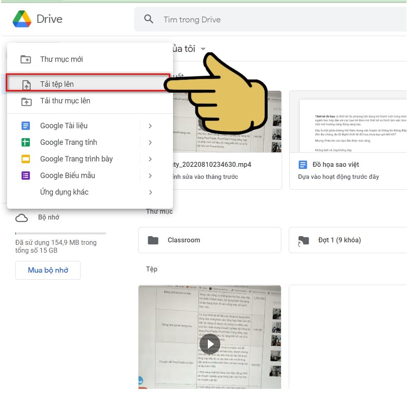Click the folder upload icon beside Tải thư mục lên
The width and height of the screenshot is (412, 415).
pos(26,101)
